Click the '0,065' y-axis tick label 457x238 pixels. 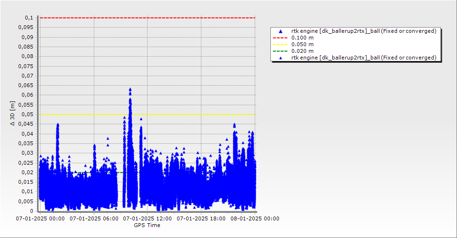coord(26,85)
